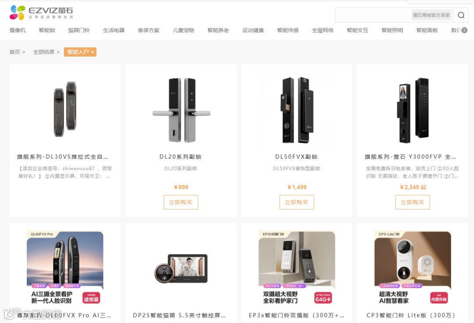Click 立即购买 for the Y3000FVP lock
Screen dimensions: 474x323
(x=413, y=202)
